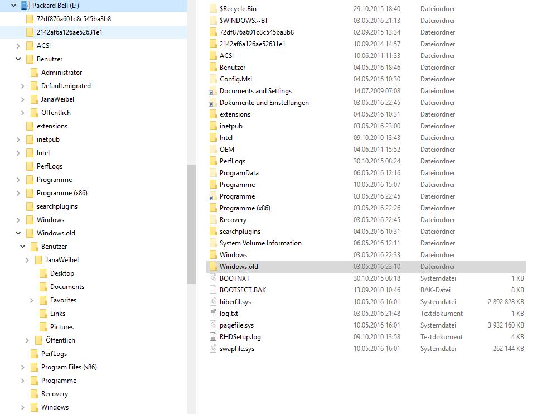Collapse the Packard Bell (L:) drive node
The height and width of the screenshot is (414, 537).
(14, 6)
